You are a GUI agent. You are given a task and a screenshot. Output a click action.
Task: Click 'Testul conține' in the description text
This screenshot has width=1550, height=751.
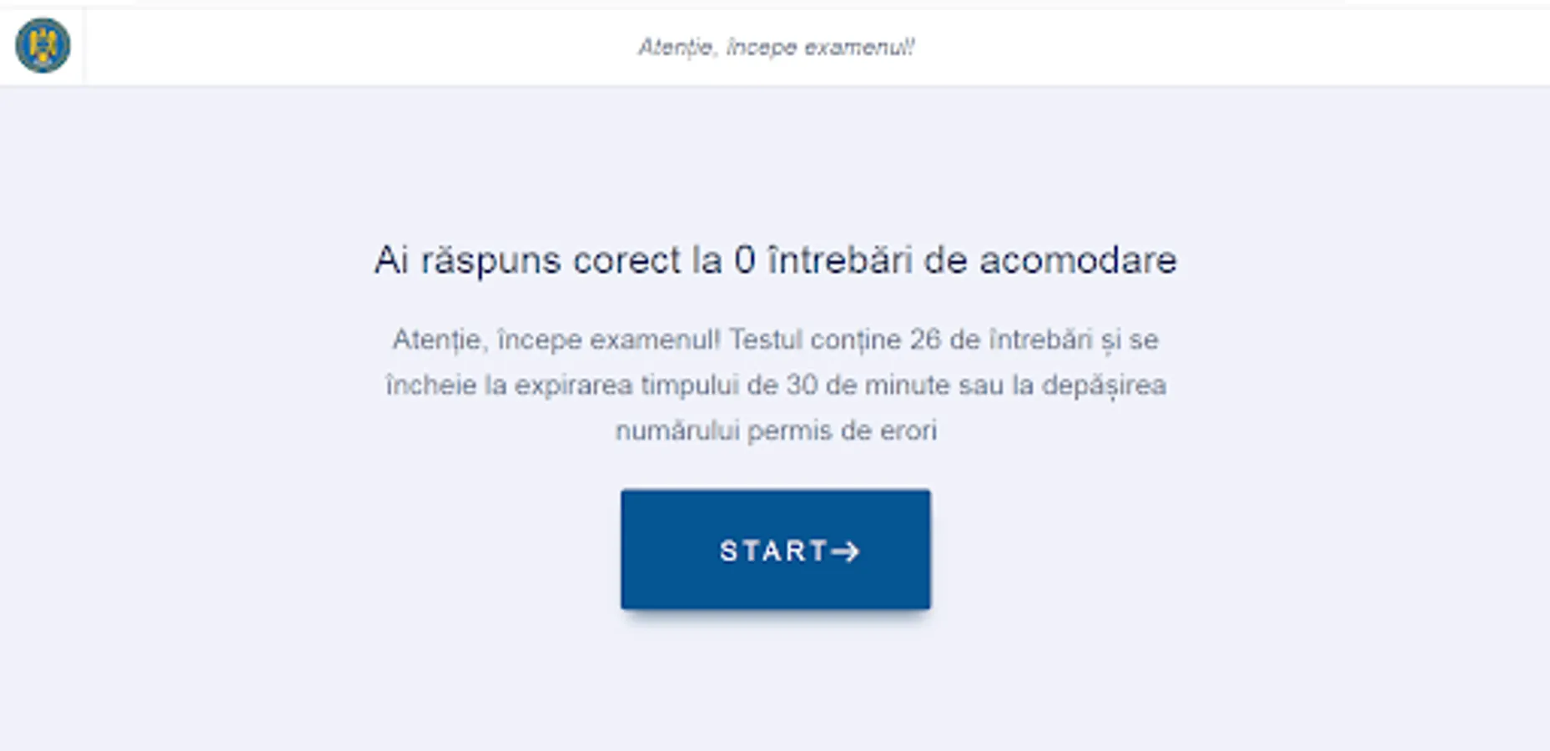pos(815,340)
